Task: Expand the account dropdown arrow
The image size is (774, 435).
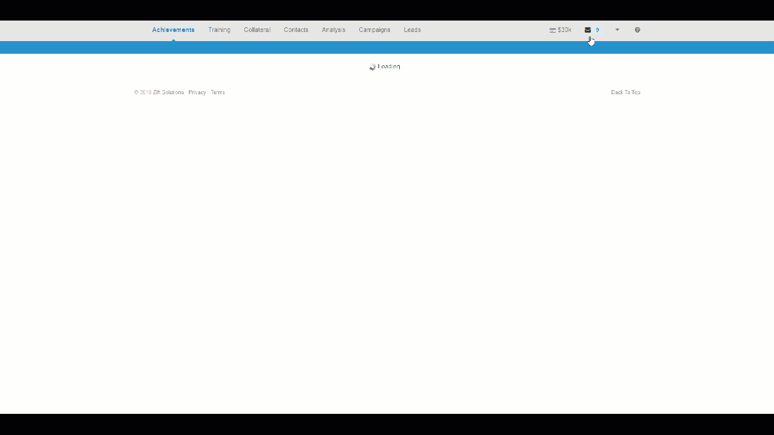Action: point(617,30)
